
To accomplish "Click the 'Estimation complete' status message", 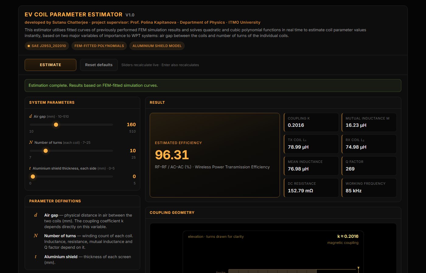I will coord(213,86).
